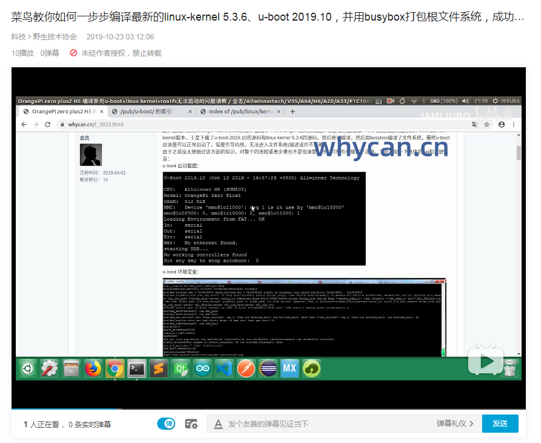Launch the MX application from the dock

pyautogui.click(x=289, y=368)
